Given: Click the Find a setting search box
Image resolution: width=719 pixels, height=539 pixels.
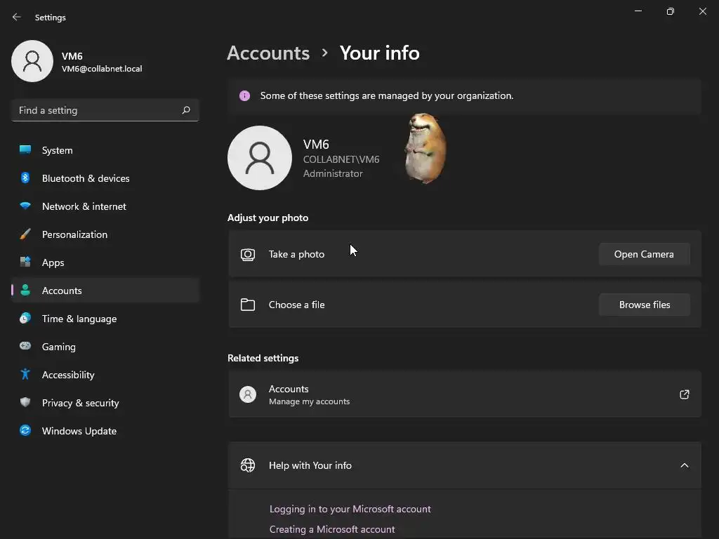Looking at the screenshot, I should tap(105, 110).
